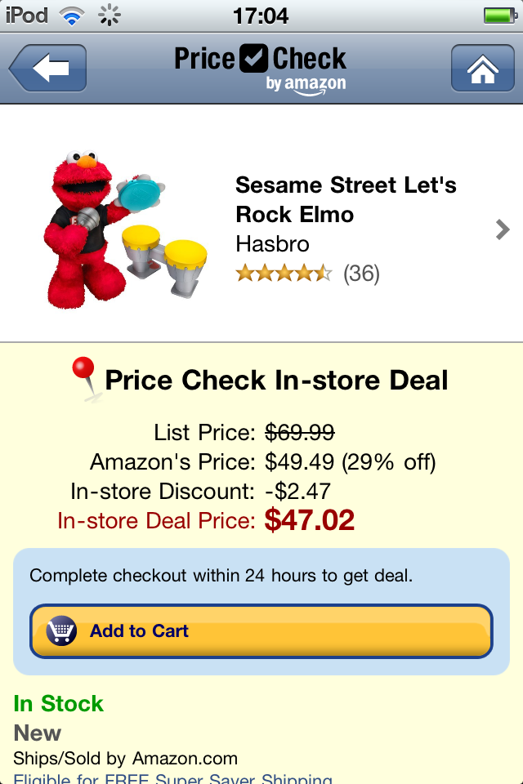Tap the 17:04 clock in status bar
Viewport: 523px width, 784px height.
point(261,15)
